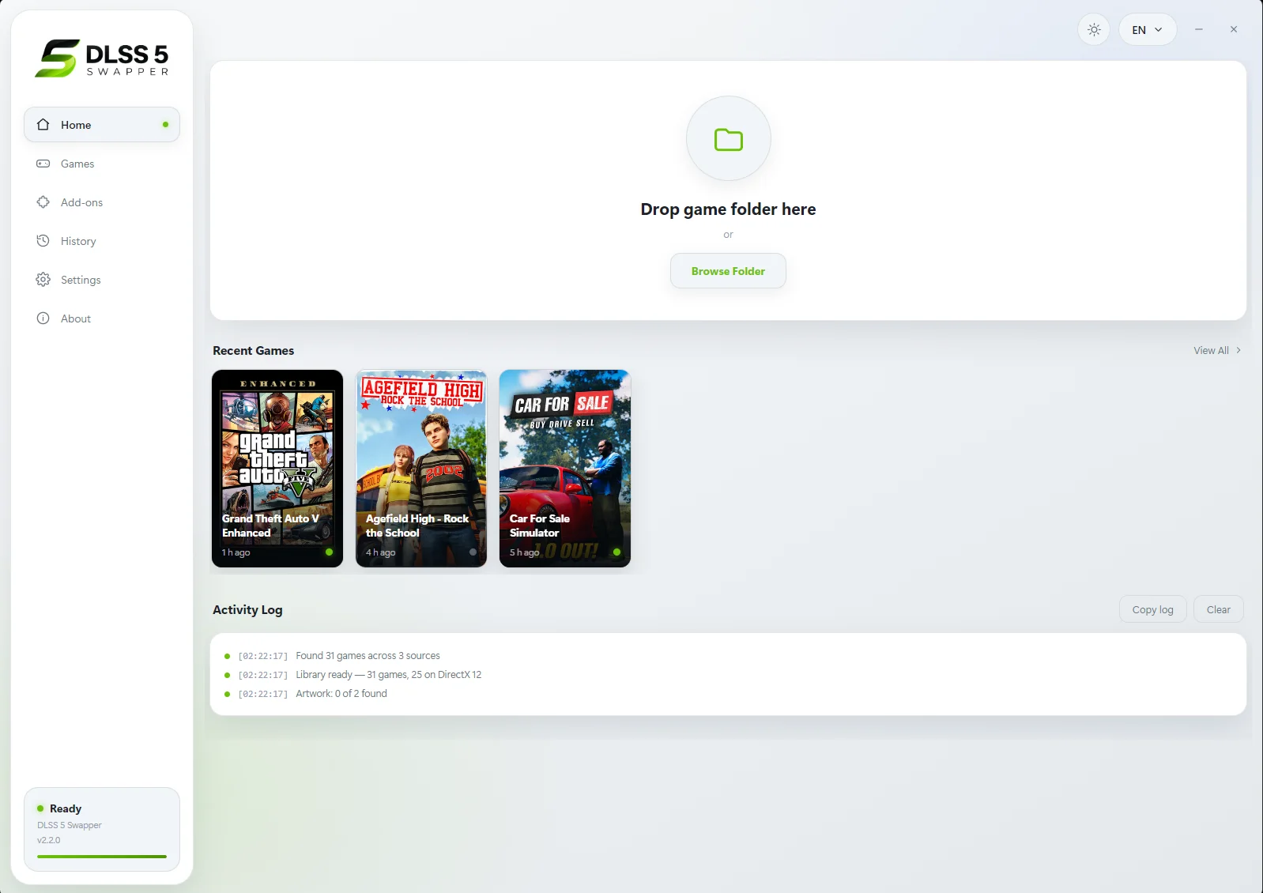The height and width of the screenshot is (893, 1263).
Task: Click the History clock icon
Action: pos(43,241)
